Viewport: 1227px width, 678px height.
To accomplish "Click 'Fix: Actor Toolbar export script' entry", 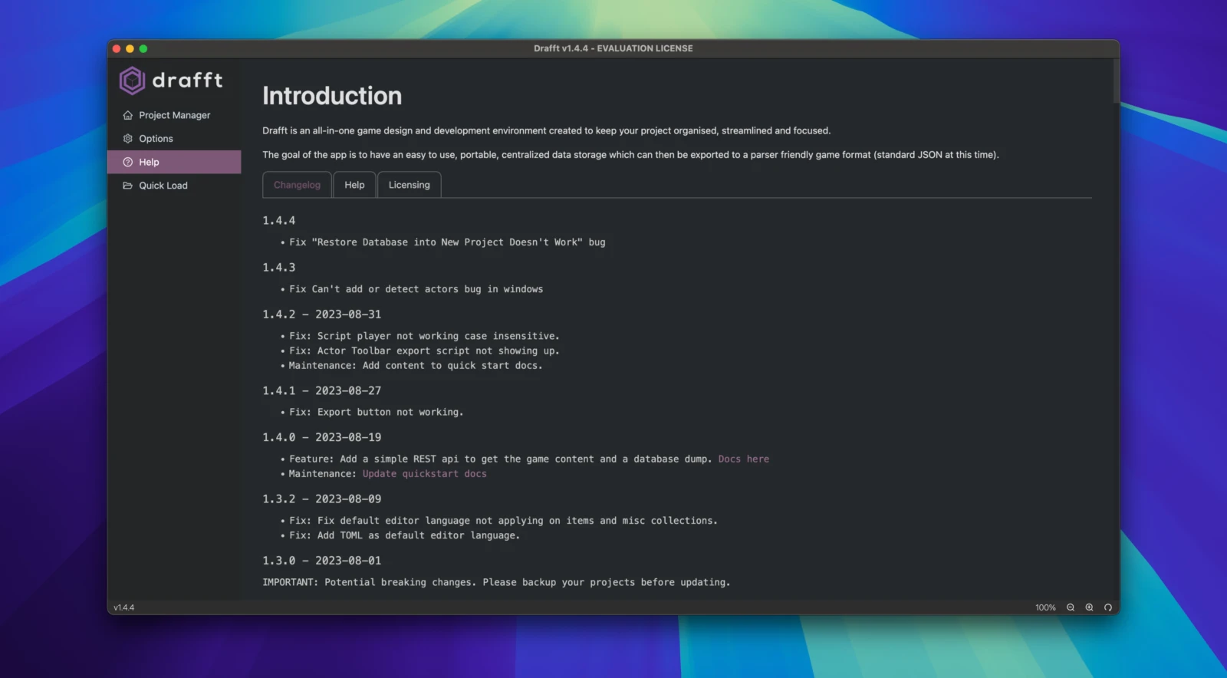I will 424,351.
